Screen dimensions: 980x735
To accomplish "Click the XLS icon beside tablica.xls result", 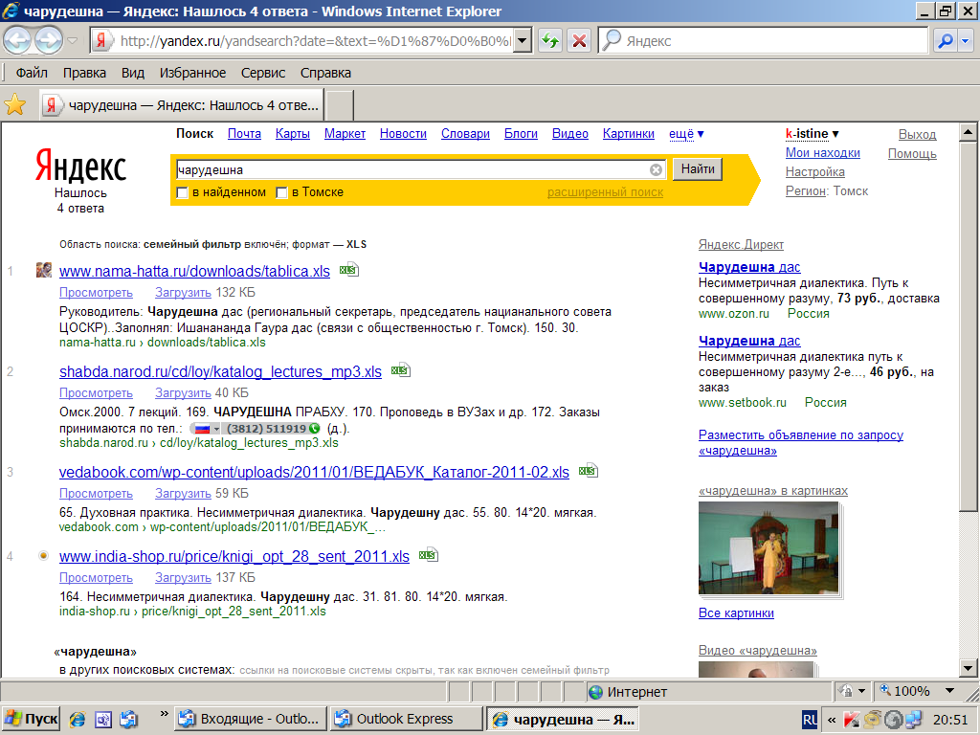I will point(348,269).
